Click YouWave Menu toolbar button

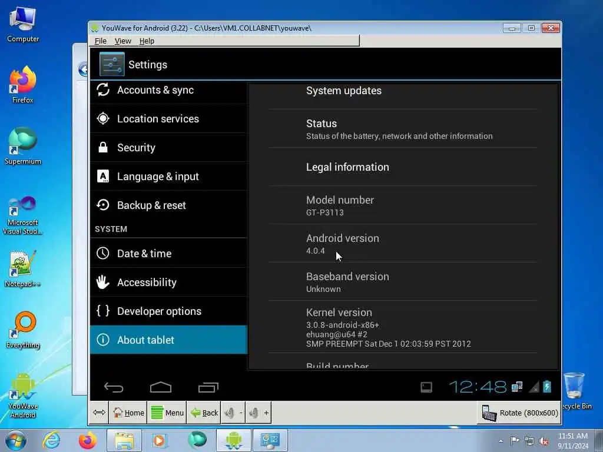pos(167,413)
